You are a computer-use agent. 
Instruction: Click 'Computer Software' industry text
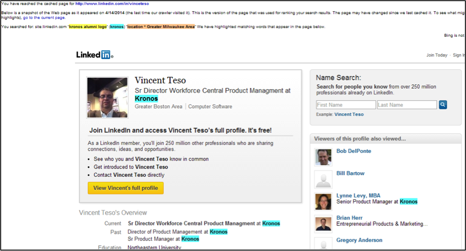(210, 107)
